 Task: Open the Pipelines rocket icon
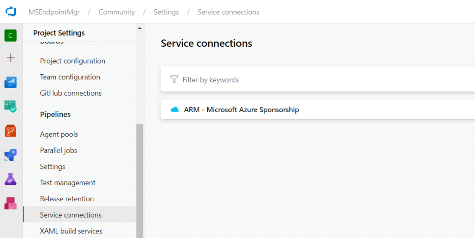[11, 155]
